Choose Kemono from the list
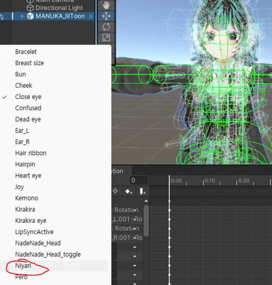This screenshot has height=285, width=272. [27, 198]
